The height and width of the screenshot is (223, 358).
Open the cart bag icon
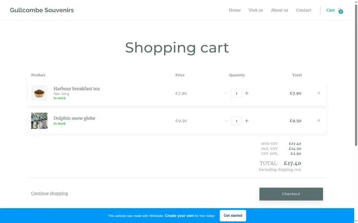pyautogui.click(x=340, y=10)
